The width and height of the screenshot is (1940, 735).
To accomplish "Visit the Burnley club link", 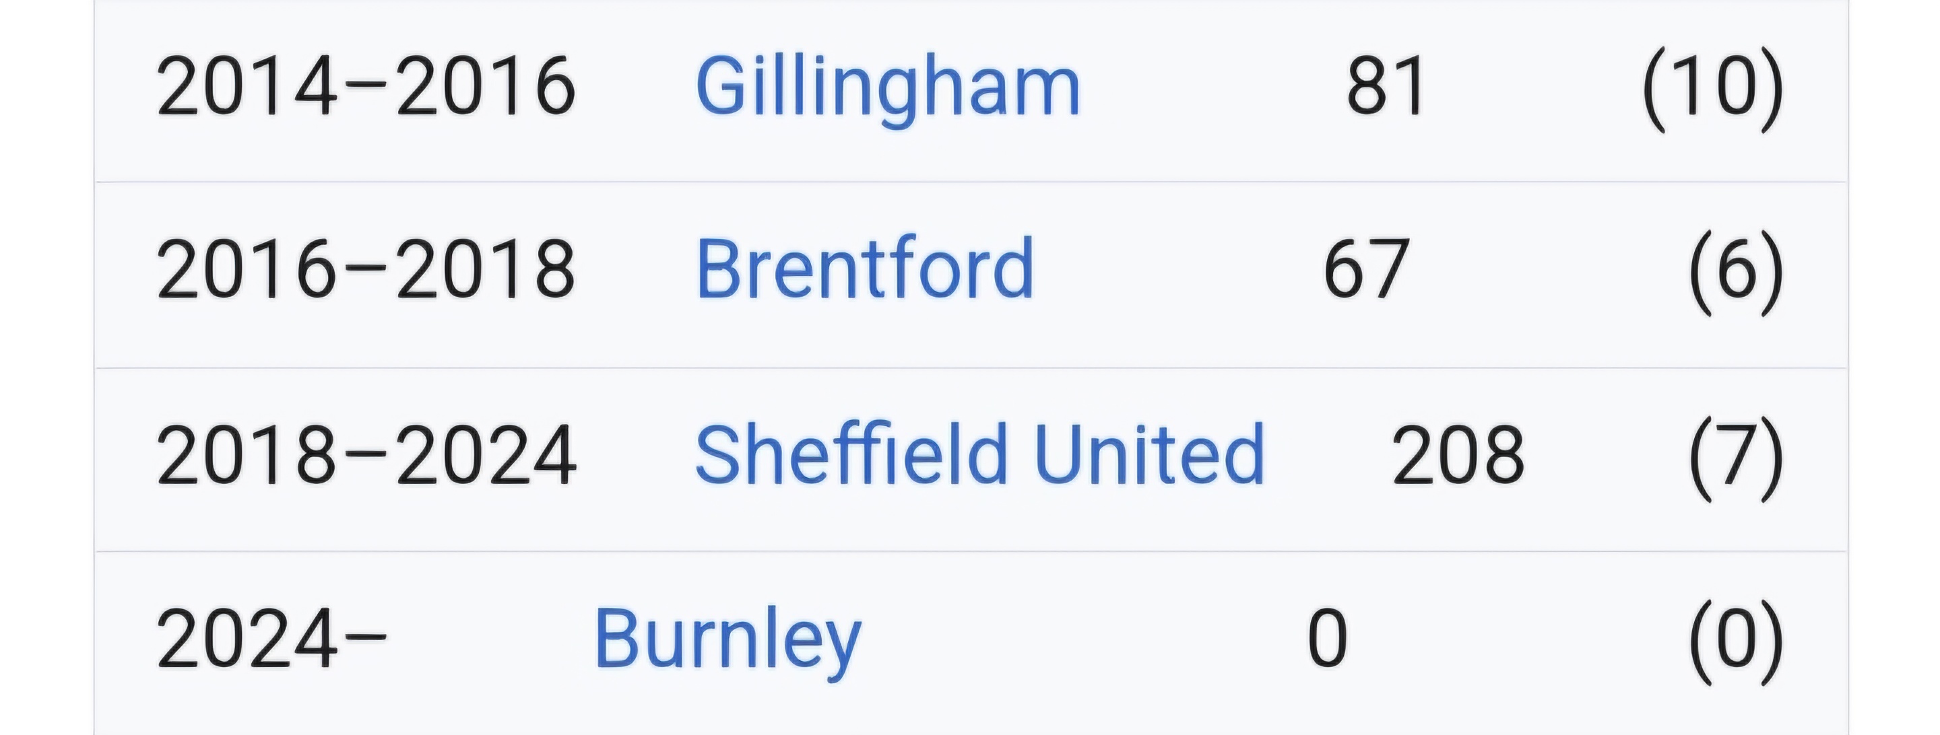I will point(727,639).
